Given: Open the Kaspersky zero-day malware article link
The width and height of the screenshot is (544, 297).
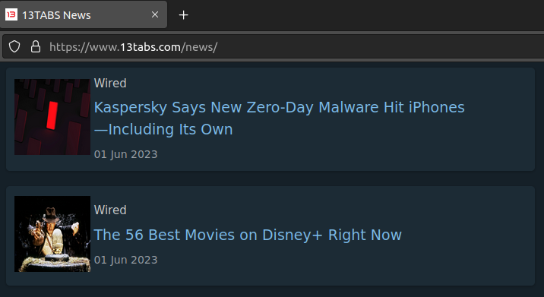Looking at the screenshot, I should [x=279, y=118].
